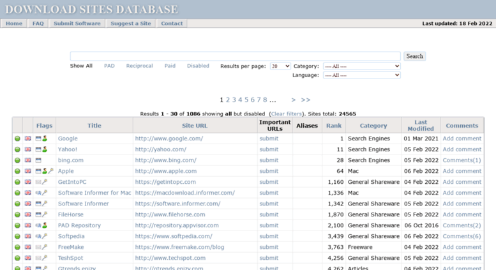Viewport: 496px width, 270px height.
Task: Click the wand icon in GetIntoPC row
Action: [45, 181]
